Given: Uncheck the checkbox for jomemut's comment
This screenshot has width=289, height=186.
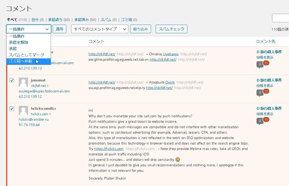Looking at the screenshot, I should click(x=12, y=80).
